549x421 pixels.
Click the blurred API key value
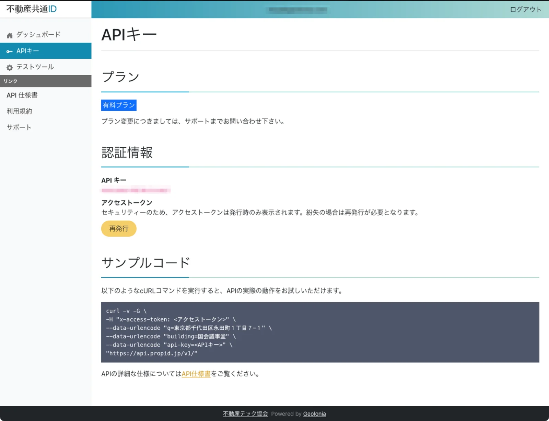coord(136,190)
